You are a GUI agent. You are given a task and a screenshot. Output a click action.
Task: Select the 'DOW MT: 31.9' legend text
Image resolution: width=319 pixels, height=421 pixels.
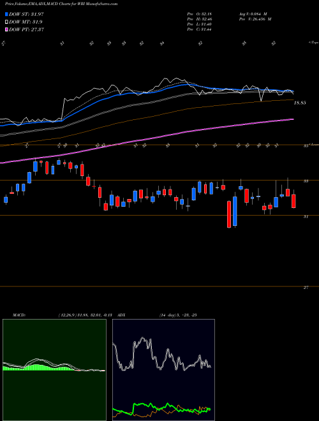tap(26, 22)
